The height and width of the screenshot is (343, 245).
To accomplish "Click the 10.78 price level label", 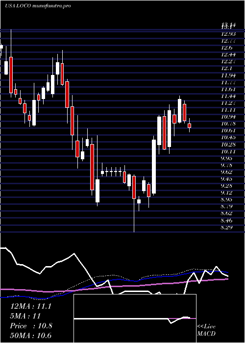I will click(x=228, y=123).
